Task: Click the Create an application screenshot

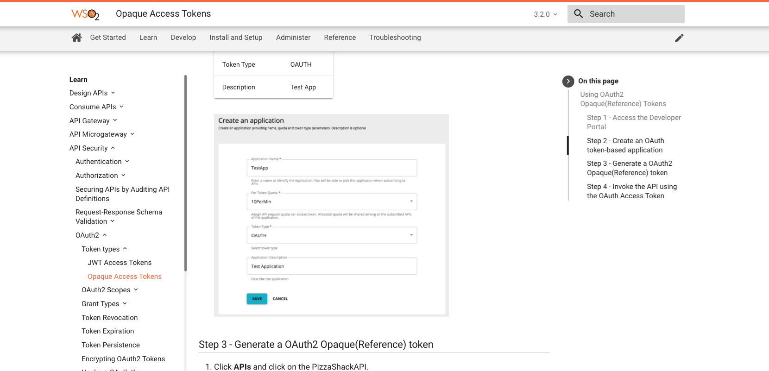Action: pyautogui.click(x=331, y=215)
